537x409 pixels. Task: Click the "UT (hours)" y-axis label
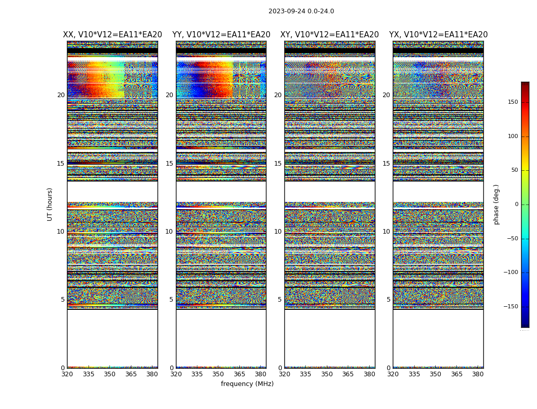coord(50,204)
